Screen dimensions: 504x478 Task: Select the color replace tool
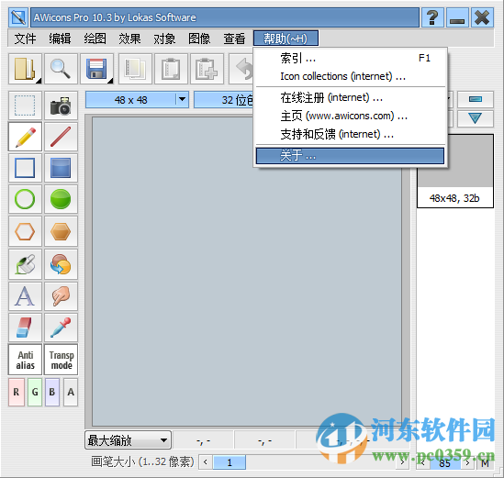pos(61,264)
